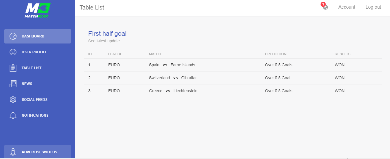Click the User Profile person icon
This screenshot has height=159, width=390.
(13, 52)
